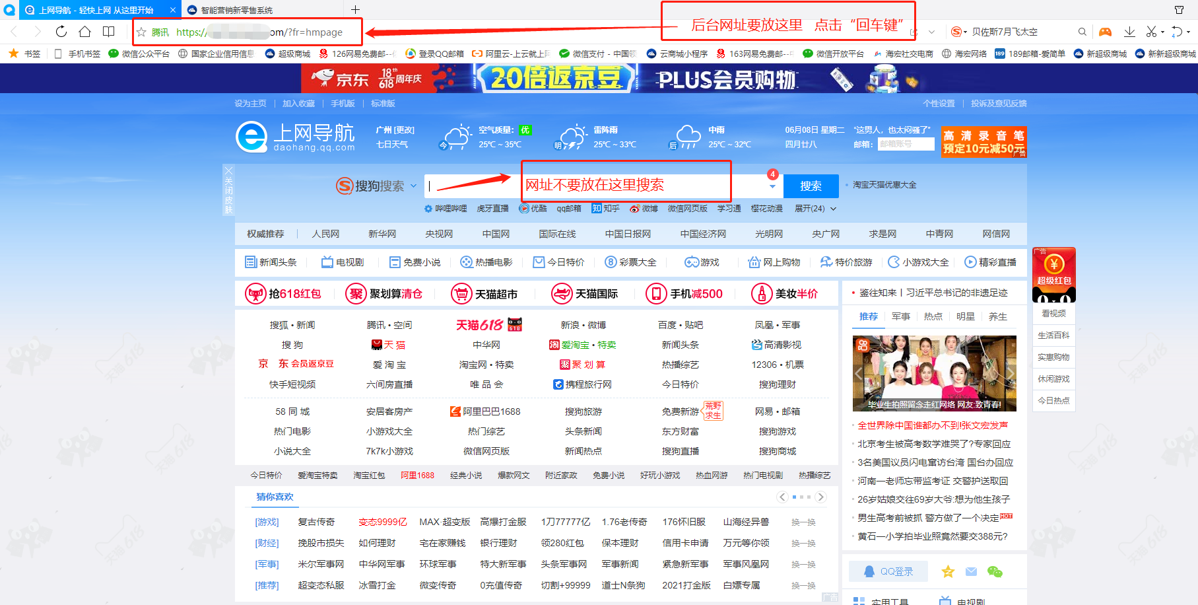
Task: Click headline 全世界除中国谁都办不到!张文宏发声
Action: (933, 425)
